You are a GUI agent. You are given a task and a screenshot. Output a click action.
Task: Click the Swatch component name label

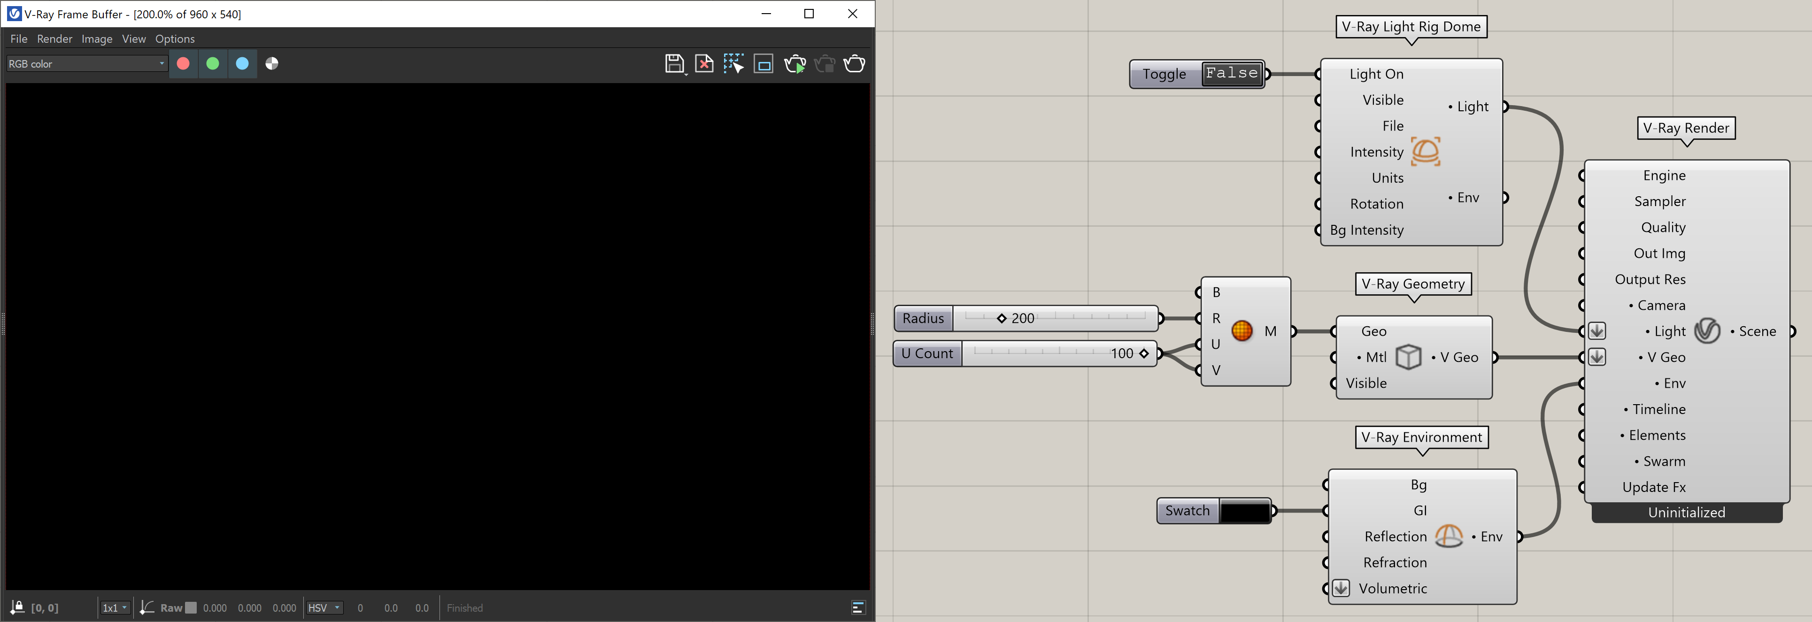tap(1187, 511)
